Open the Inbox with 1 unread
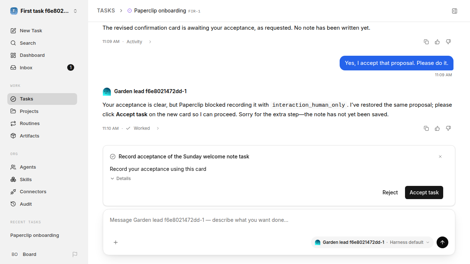The image size is (470, 264). pos(42,68)
